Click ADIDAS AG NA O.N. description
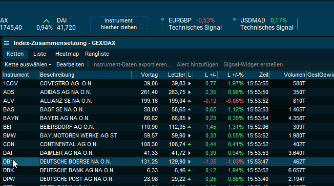The width and height of the screenshot is (334, 186). point(66,92)
